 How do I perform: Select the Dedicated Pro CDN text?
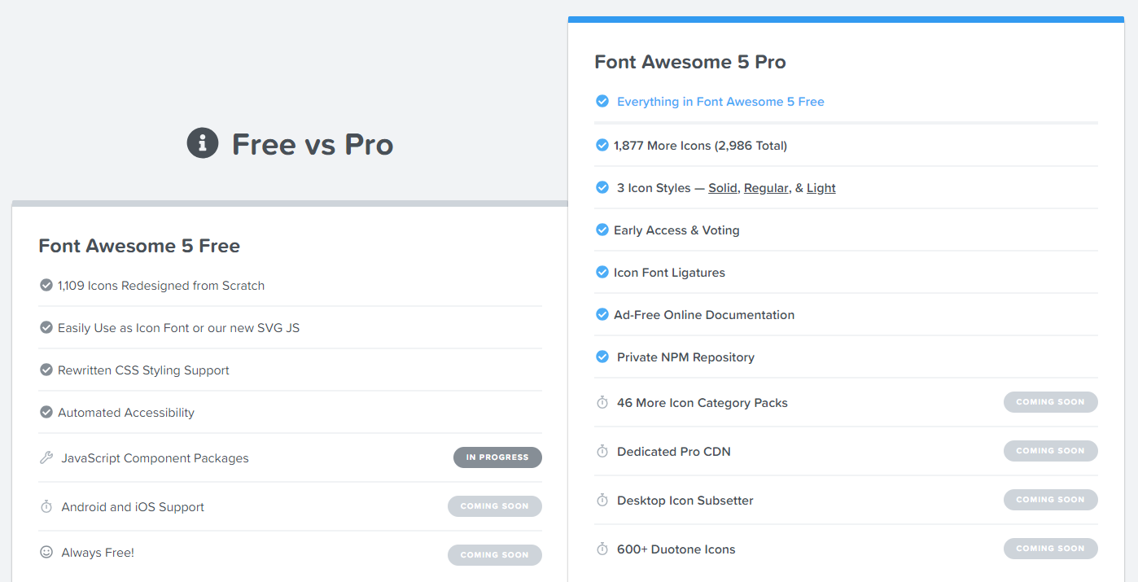(674, 452)
